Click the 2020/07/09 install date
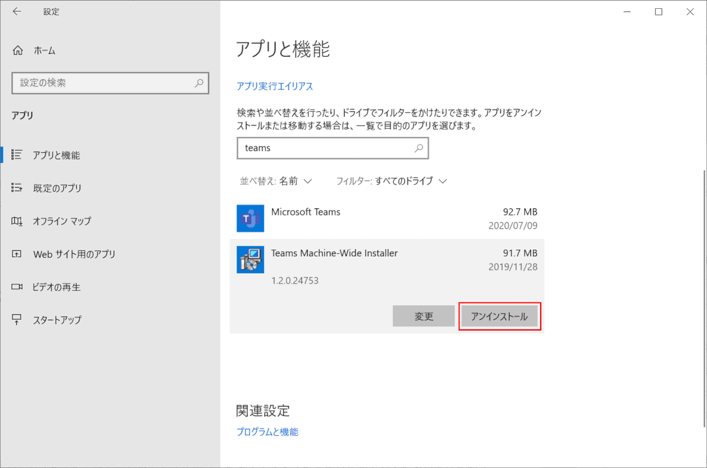707x468 pixels. (x=513, y=225)
